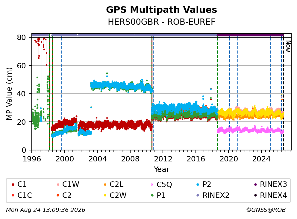Click the GPS Multipath Values title
The height and width of the screenshot is (219, 297).
[161, 10]
